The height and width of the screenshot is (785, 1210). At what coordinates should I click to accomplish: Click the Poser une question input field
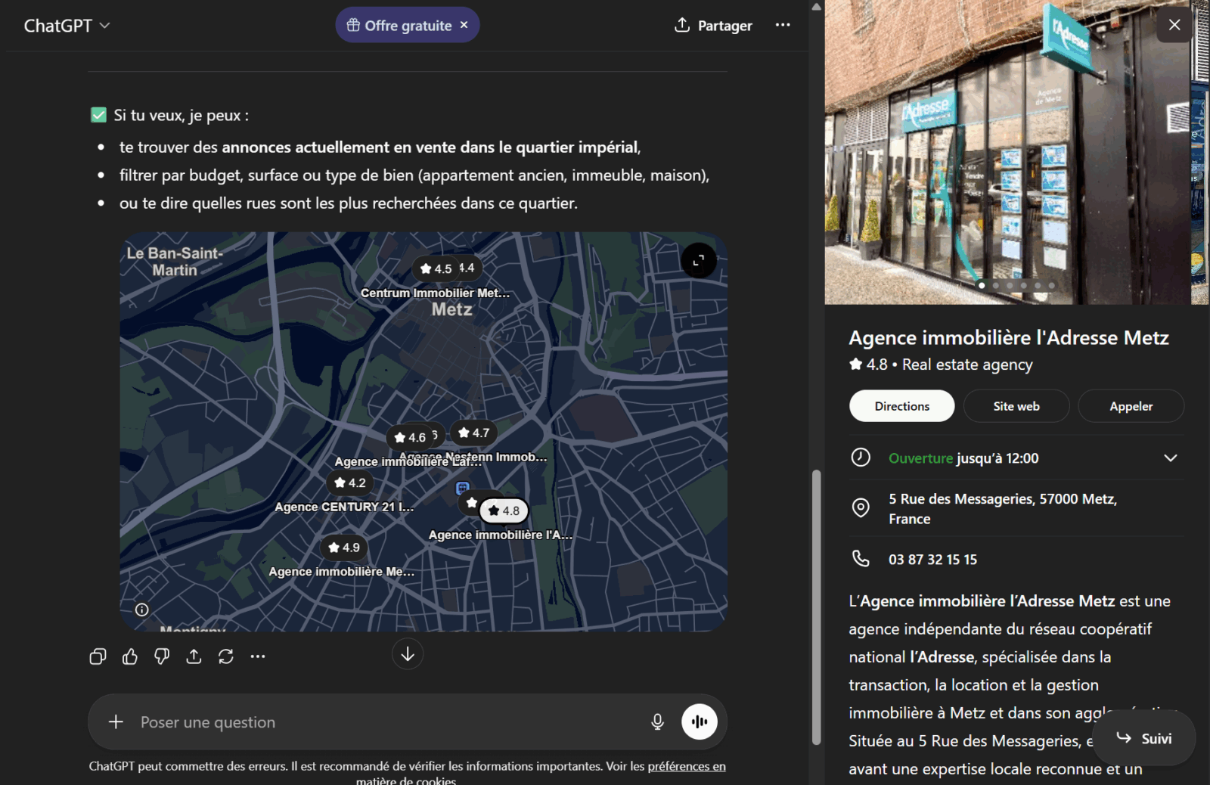coord(378,722)
